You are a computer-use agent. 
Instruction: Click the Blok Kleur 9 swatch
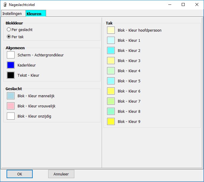coord(111,121)
